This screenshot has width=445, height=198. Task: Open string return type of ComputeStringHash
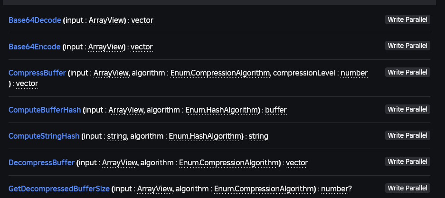tap(258, 136)
